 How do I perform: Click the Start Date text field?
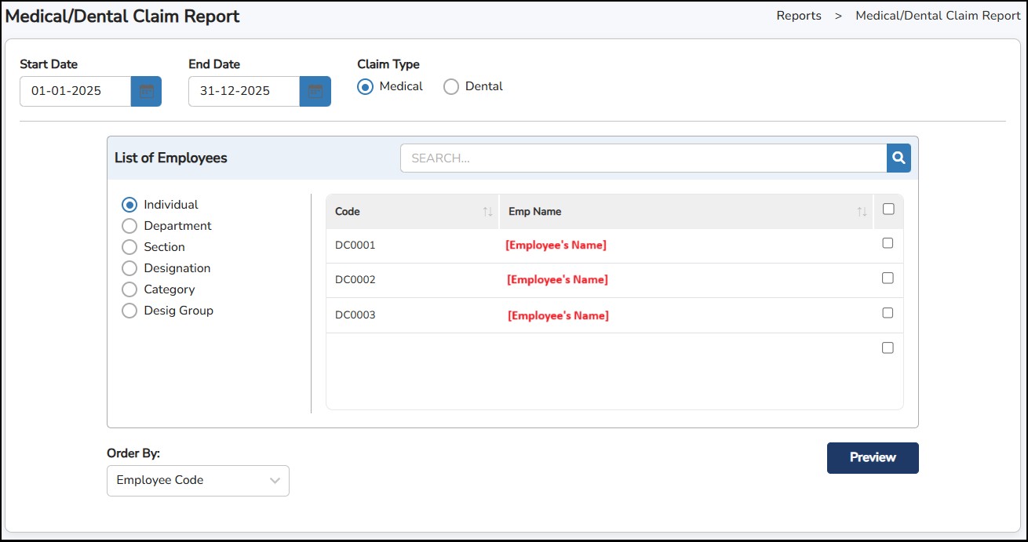pyautogui.click(x=75, y=91)
